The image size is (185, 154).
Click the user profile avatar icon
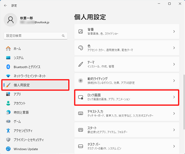10,20
